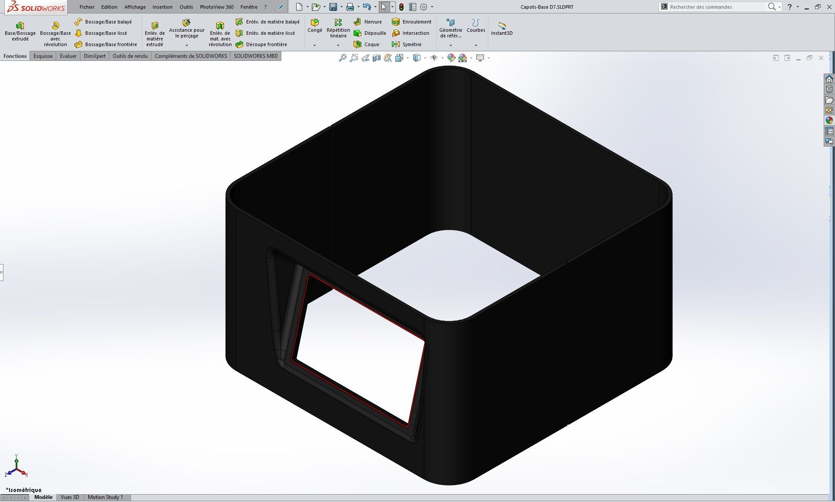Switch to the Esquisse tab
The width and height of the screenshot is (835, 502).
43,56
